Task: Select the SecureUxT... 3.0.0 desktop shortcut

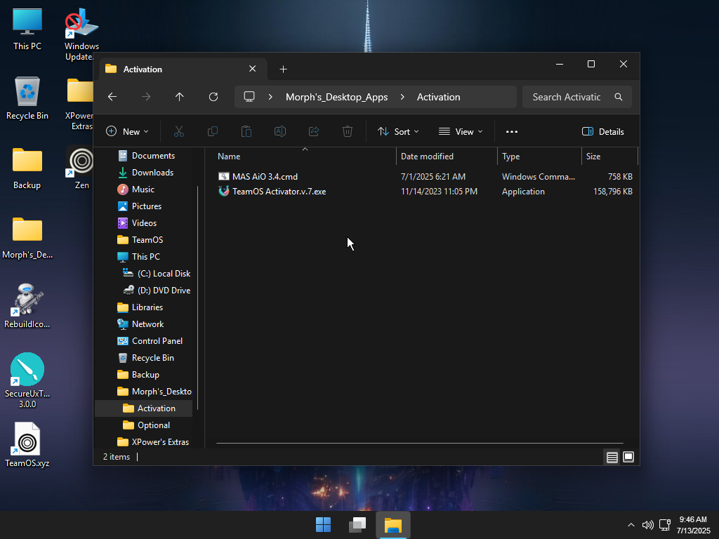Action: [x=27, y=380]
